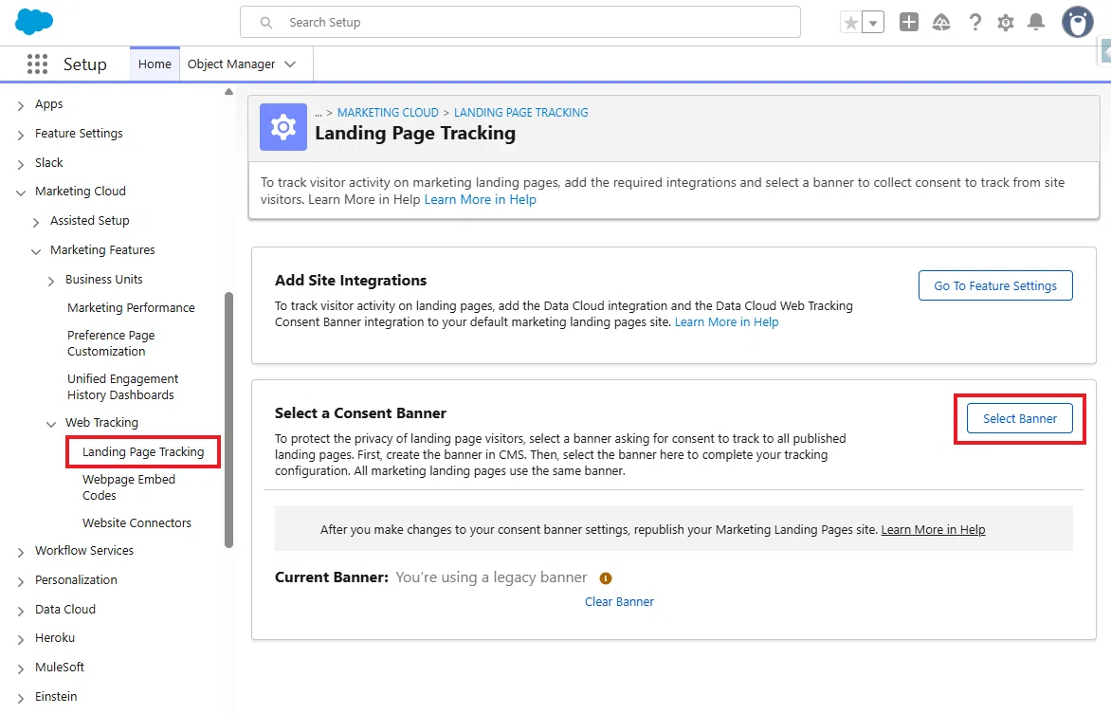Click the Business Units label

[104, 280]
